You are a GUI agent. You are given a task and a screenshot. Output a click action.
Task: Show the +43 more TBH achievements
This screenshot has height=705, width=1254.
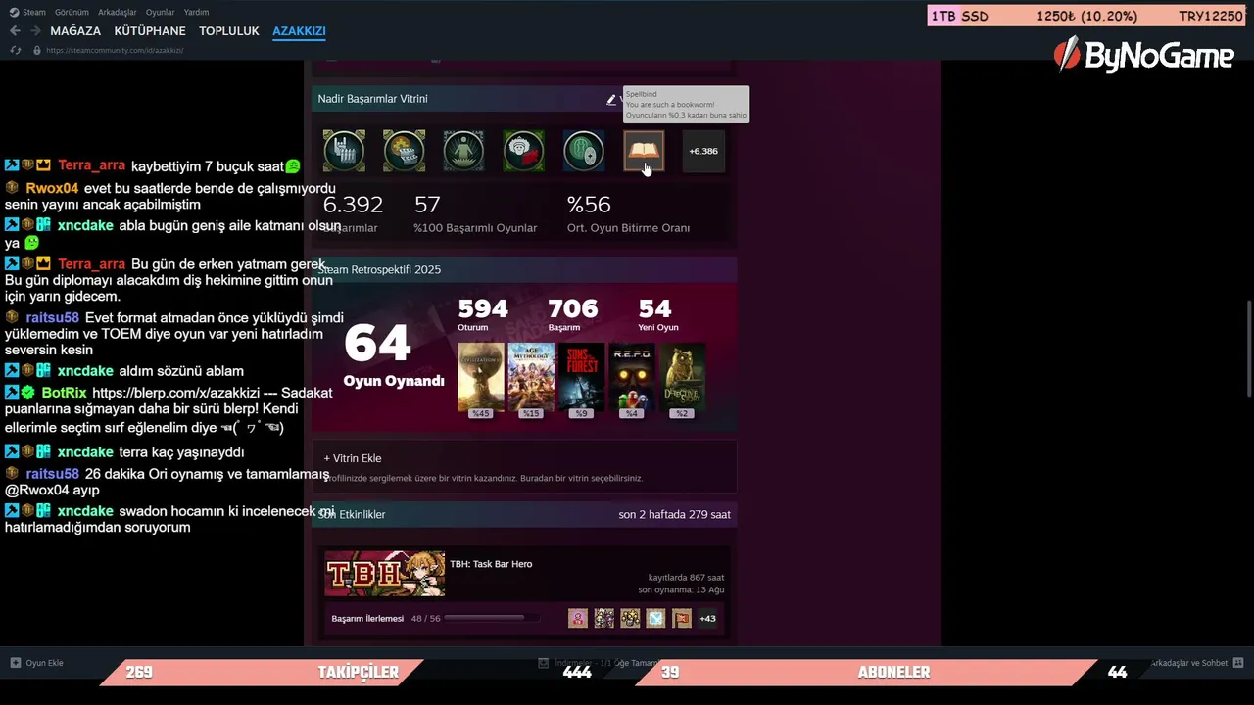coord(707,618)
